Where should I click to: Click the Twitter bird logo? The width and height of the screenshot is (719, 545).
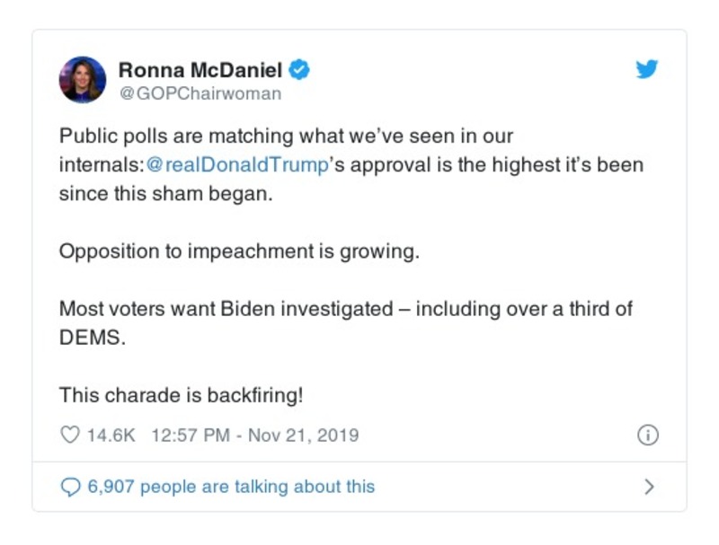(x=647, y=69)
